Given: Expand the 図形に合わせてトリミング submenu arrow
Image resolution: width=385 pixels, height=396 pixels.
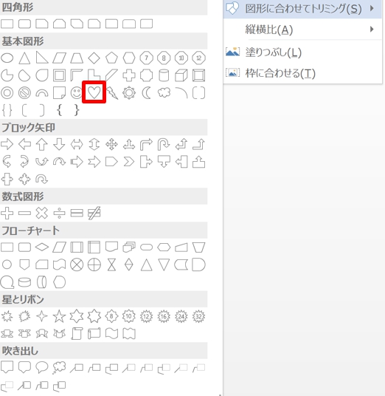Looking at the screenshot, I should (x=372, y=8).
